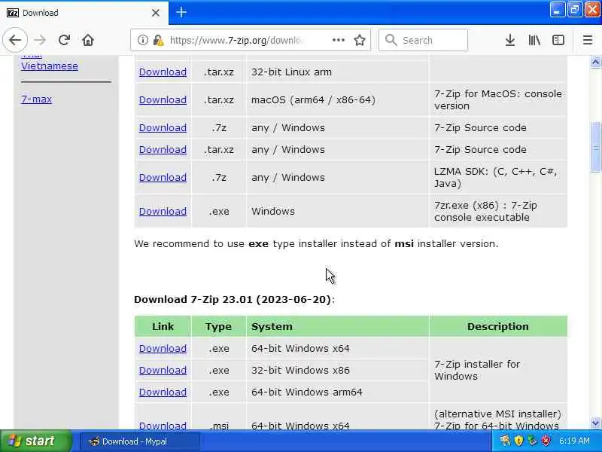Viewport: 602px width, 452px height.
Task: Download 23.01 64-bit Windows arm64 exe
Action: pyautogui.click(x=163, y=392)
